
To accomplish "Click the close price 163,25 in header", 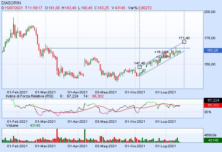I will click(103, 8).
